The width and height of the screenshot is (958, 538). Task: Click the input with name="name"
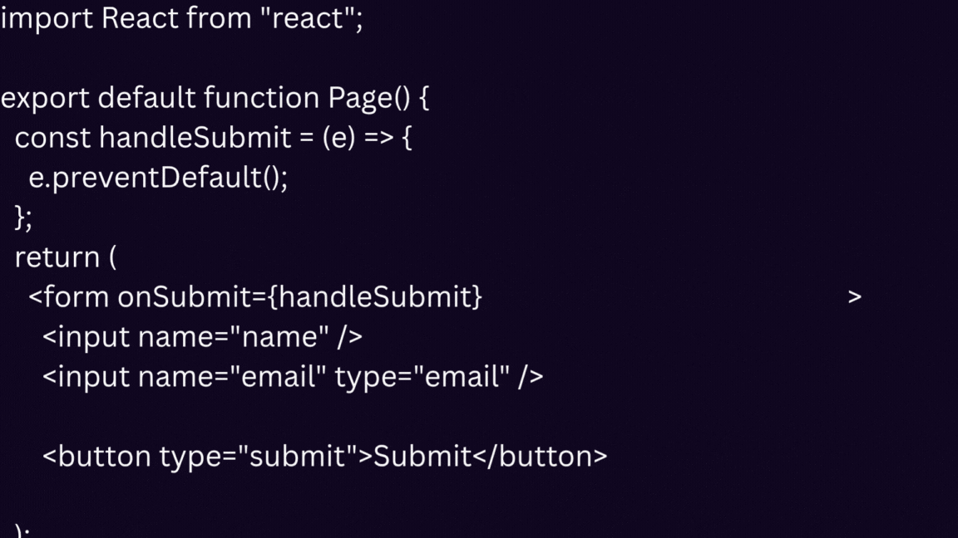pos(202,337)
